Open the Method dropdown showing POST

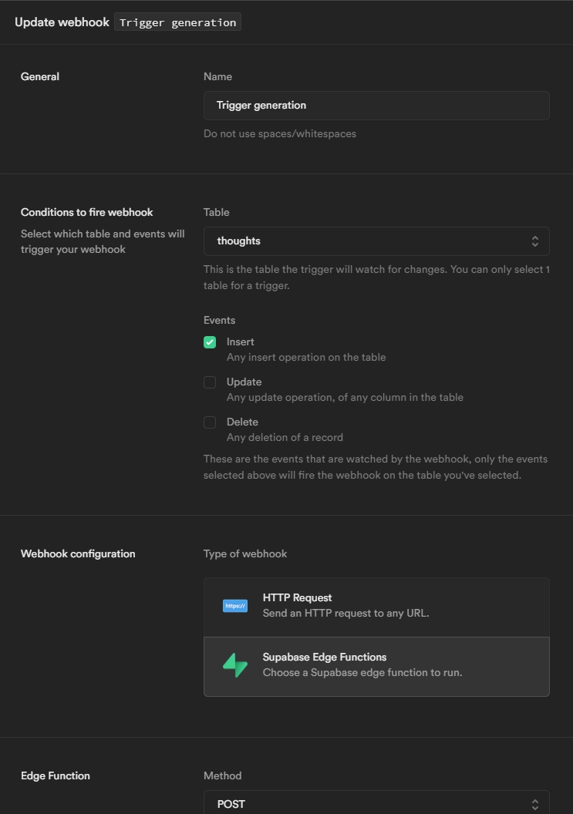[x=376, y=802]
